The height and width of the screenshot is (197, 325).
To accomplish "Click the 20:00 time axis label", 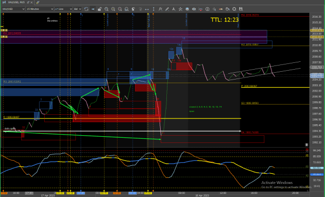I will tap(295, 193).
